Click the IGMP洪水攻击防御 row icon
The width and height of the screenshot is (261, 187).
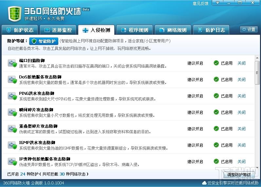click(x=12, y=145)
